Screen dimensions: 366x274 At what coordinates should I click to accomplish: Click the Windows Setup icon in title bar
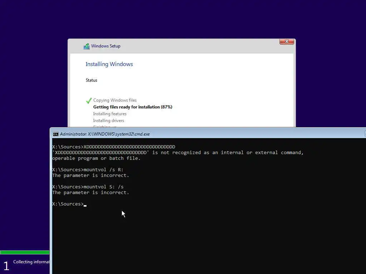click(86, 46)
